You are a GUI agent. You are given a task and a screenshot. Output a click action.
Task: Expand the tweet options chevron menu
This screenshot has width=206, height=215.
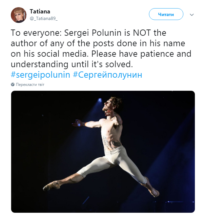click(192, 15)
